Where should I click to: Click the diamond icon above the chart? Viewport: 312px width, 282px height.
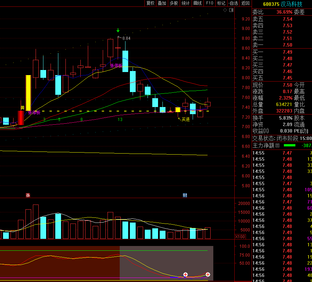[x=225, y=10]
